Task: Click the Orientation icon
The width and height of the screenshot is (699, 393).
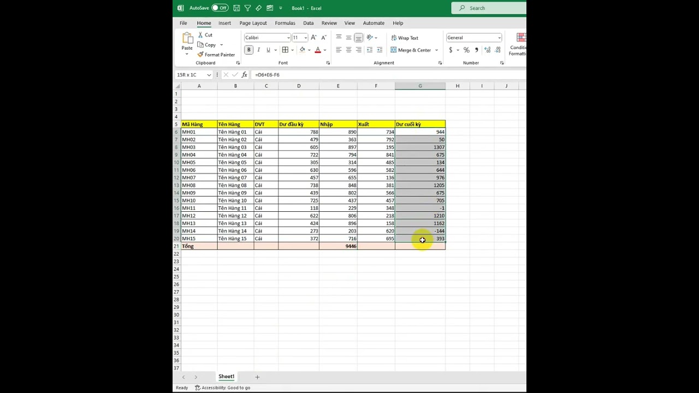Action: [370, 38]
